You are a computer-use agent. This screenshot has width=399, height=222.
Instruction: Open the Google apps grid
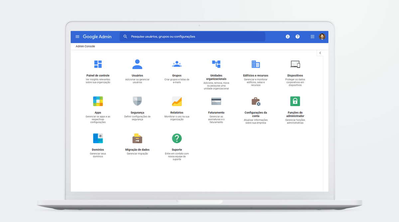pos(312,37)
